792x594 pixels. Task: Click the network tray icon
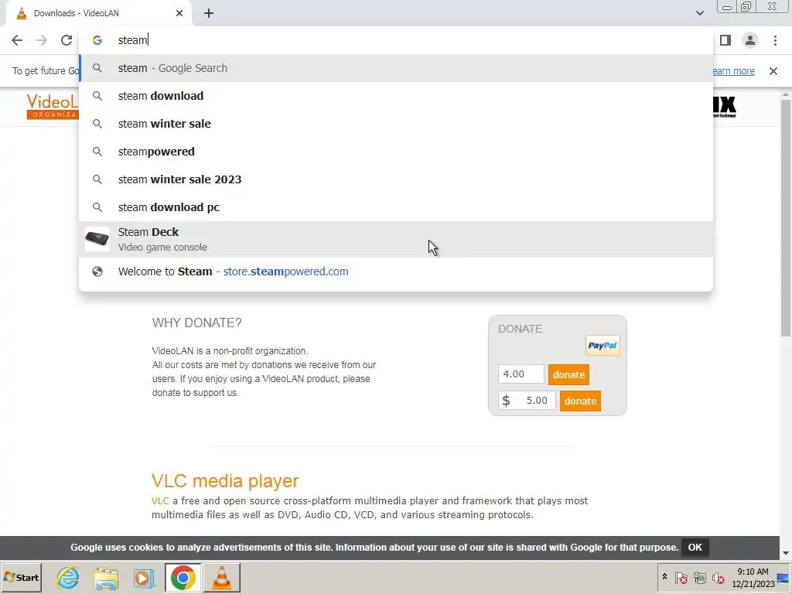[699, 577]
